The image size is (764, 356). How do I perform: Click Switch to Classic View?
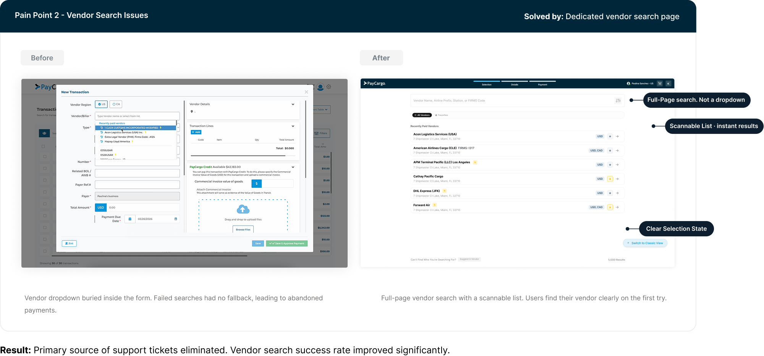coord(645,243)
